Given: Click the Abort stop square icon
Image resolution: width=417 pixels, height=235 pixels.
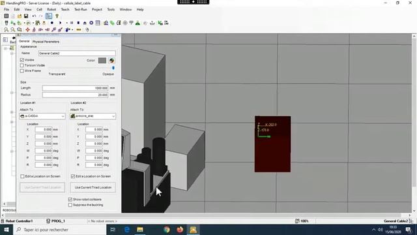Looking at the screenshot, I should pyautogui.click(x=78, y=23).
